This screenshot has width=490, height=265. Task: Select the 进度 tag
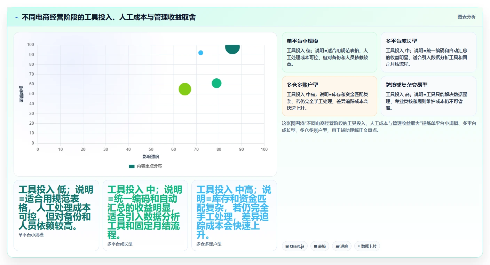coord(341,246)
